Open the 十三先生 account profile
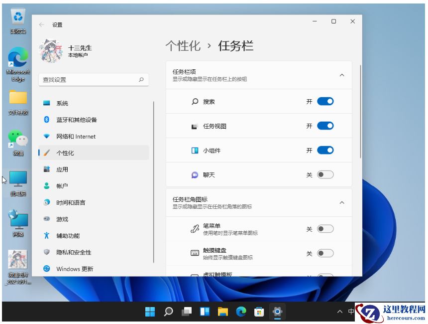 click(77, 50)
